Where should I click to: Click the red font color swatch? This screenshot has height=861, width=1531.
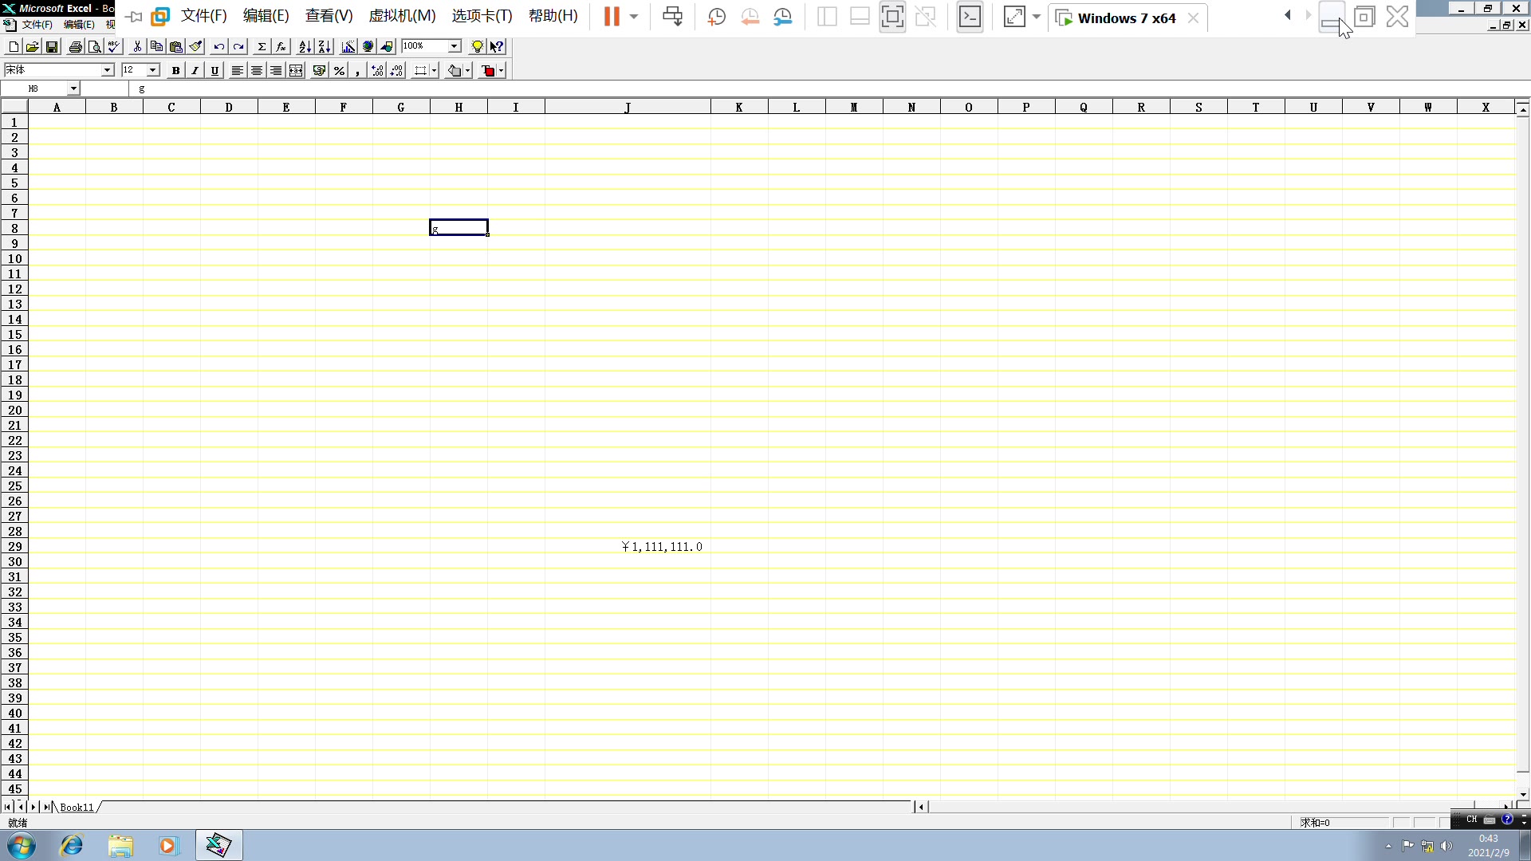tap(489, 71)
